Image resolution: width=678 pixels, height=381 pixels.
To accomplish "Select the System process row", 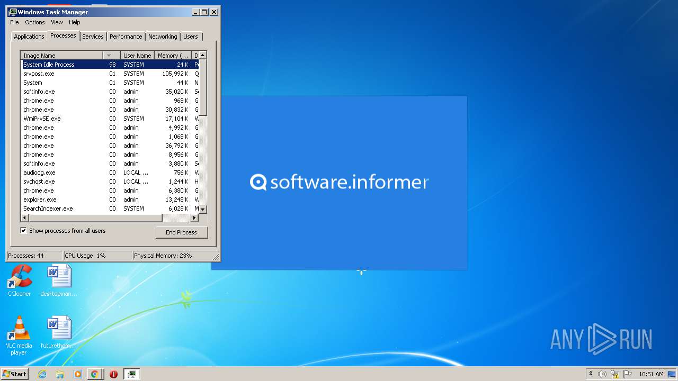I will pos(110,83).
